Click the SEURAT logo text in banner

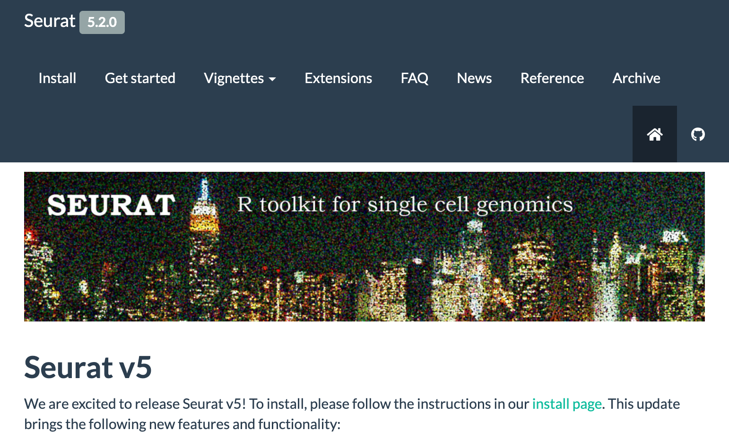(x=111, y=205)
